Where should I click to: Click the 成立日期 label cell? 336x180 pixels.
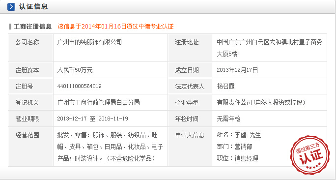(x=191, y=70)
